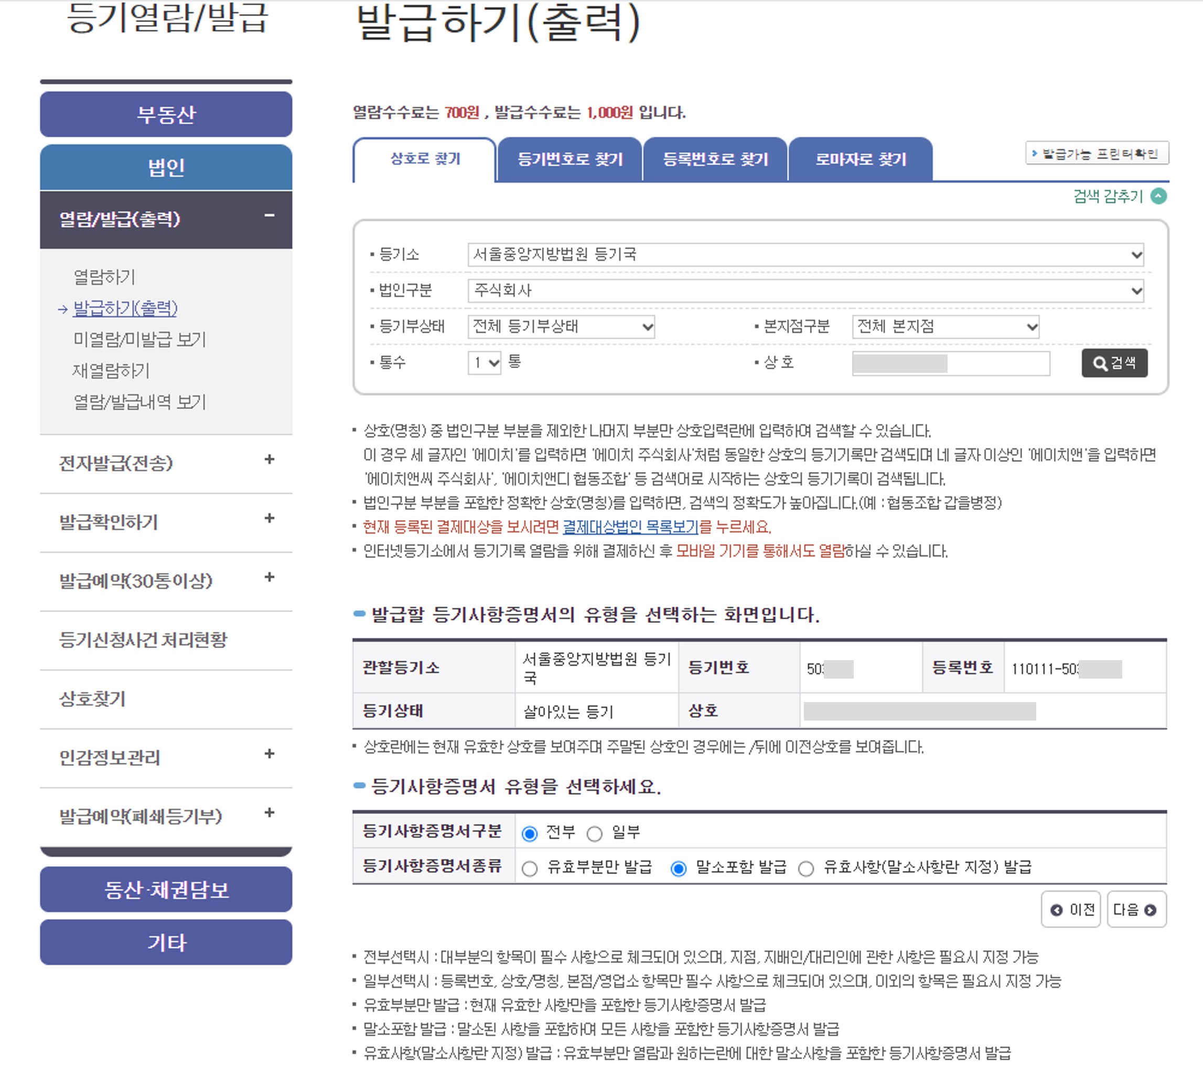Expand 인감정보관리 plus icon
The image size is (1203, 1087).
(x=269, y=754)
